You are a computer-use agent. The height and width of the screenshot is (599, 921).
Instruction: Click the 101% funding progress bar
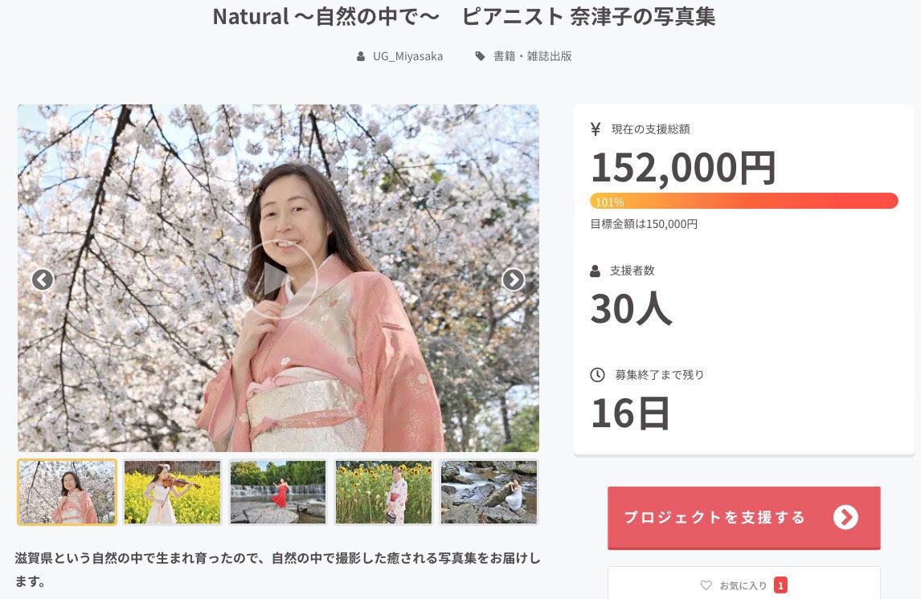743,201
